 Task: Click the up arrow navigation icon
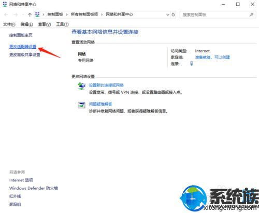pos(30,15)
